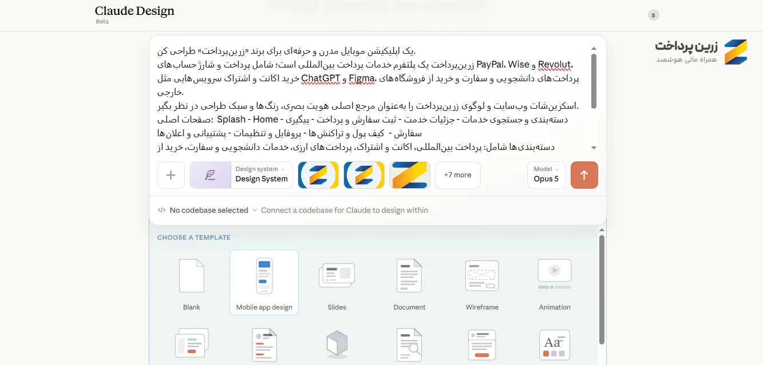Image resolution: width=763 pixels, height=365 pixels.
Task: Open the first attached logo thumbnail
Action: click(318, 175)
